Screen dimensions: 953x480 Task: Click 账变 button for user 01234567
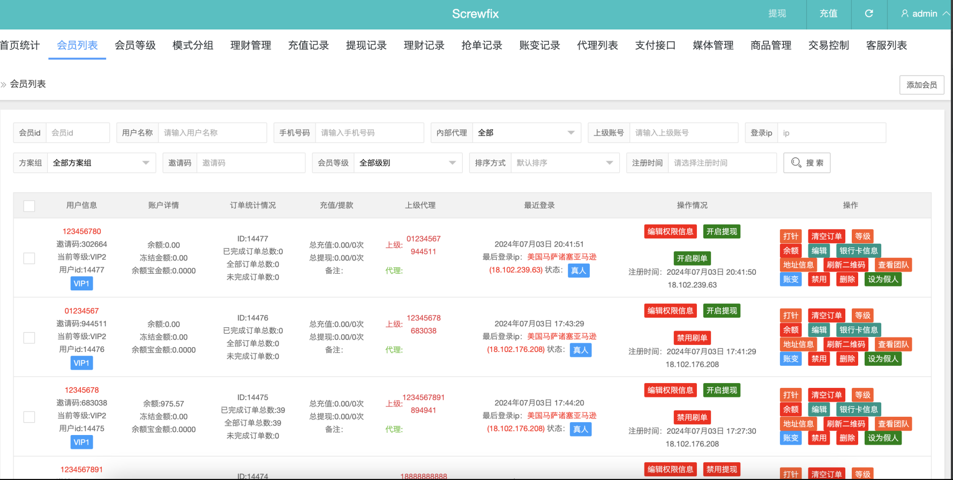[791, 359]
